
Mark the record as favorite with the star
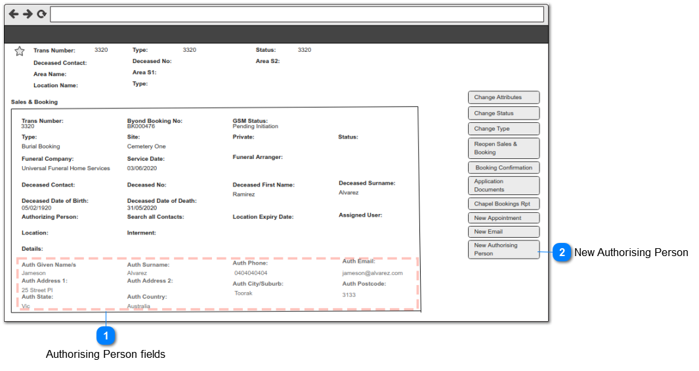click(x=20, y=51)
